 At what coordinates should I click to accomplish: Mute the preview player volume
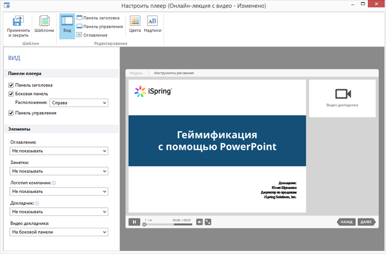199,222
